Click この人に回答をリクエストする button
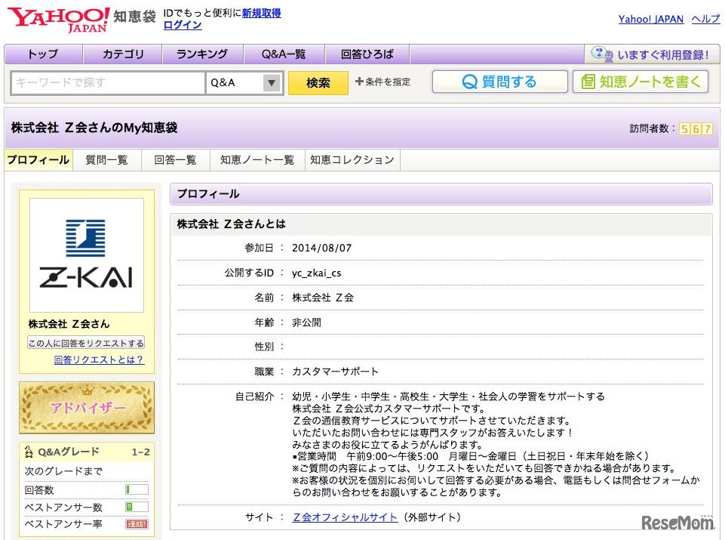The height and width of the screenshot is (540, 725). 85,341
